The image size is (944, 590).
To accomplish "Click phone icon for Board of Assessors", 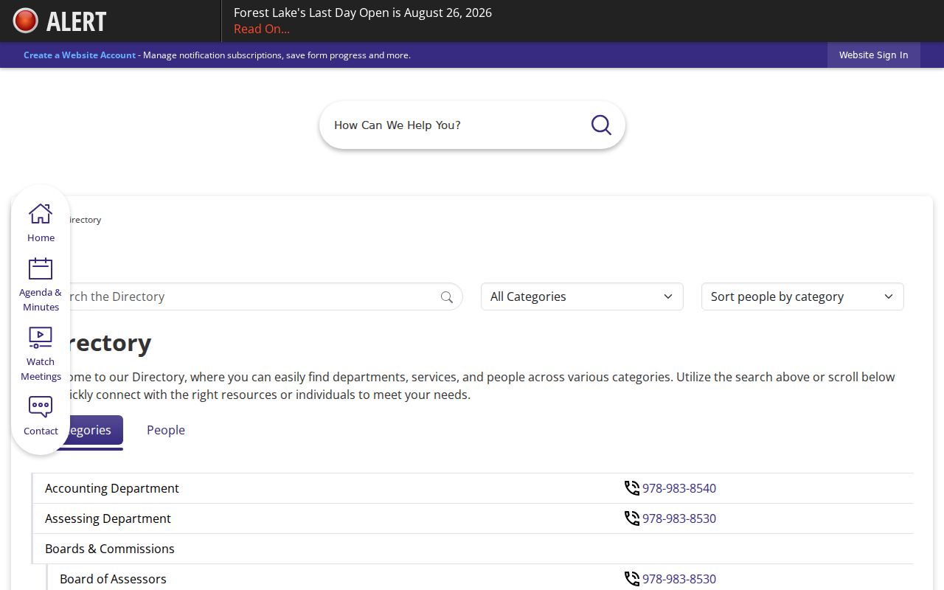I will pos(632,579).
